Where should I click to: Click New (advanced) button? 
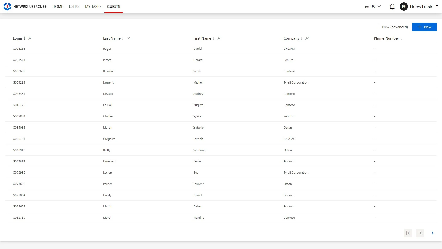[392, 27]
